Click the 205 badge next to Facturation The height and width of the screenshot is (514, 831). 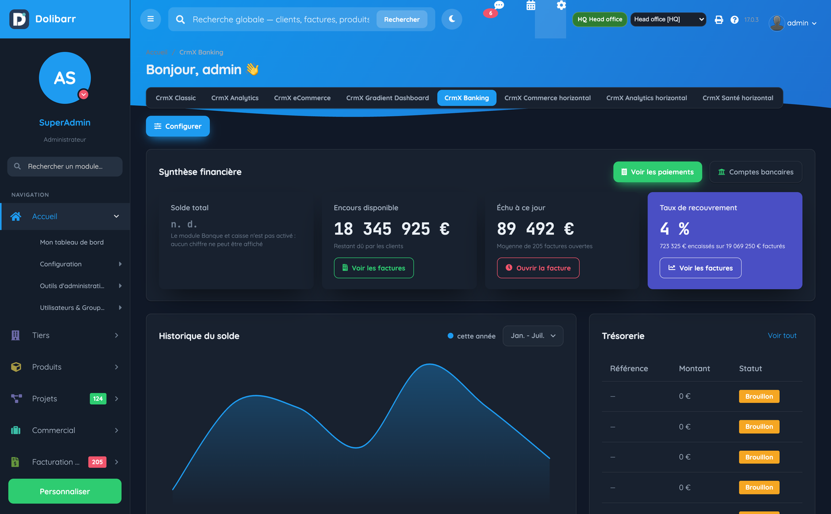[x=97, y=462]
